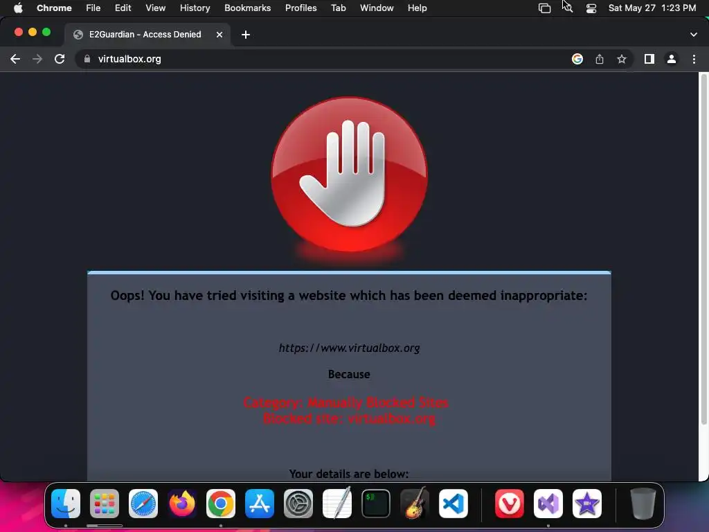The image size is (709, 532).
Task: Open Visual Studio from the Dock
Action: coord(548,504)
